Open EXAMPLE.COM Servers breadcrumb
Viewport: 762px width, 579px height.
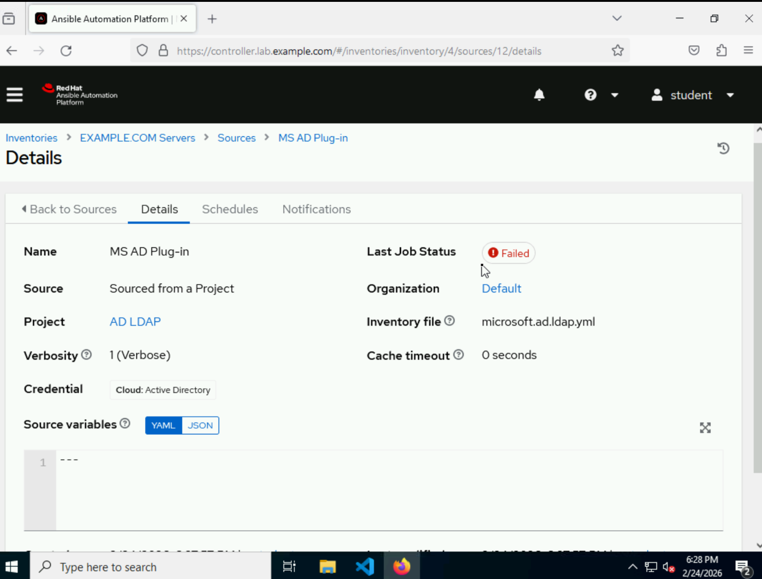[x=137, y=138]
